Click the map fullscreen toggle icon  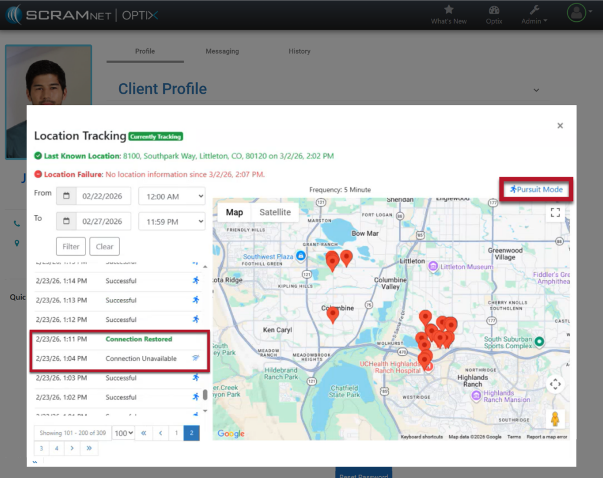coord(555,213)
